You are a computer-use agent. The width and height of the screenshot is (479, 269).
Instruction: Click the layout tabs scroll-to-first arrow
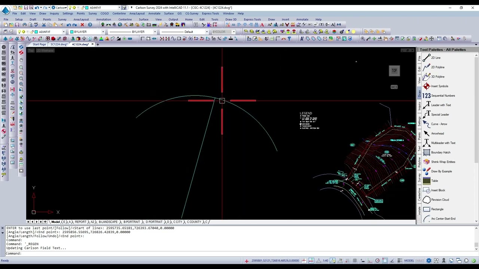(x=28, y=222)
